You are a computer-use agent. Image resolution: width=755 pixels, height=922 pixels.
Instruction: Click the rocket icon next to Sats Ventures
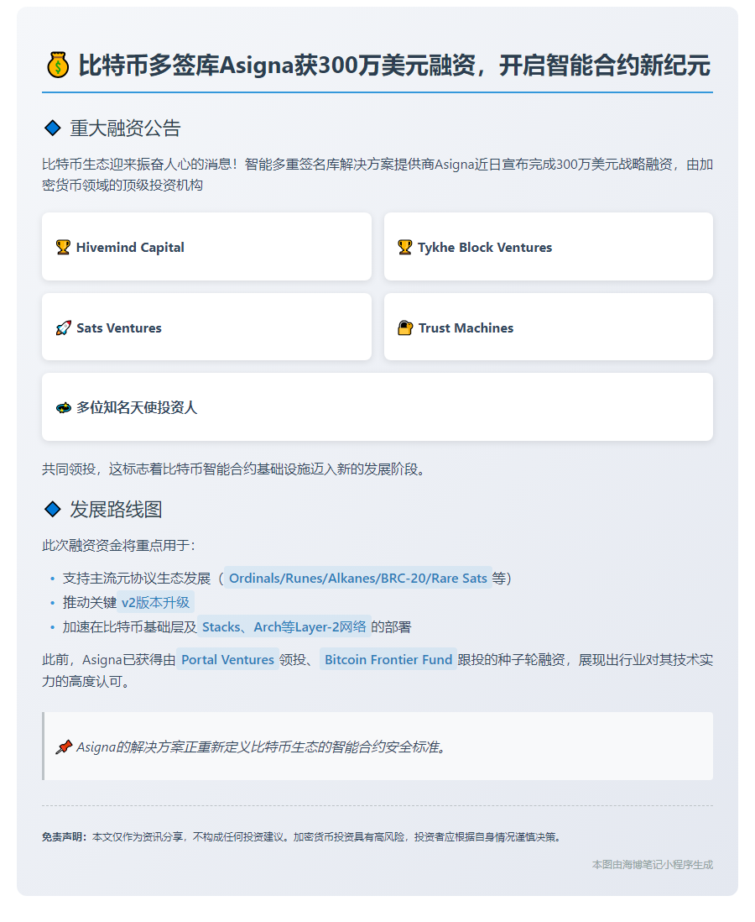(63, 328)
